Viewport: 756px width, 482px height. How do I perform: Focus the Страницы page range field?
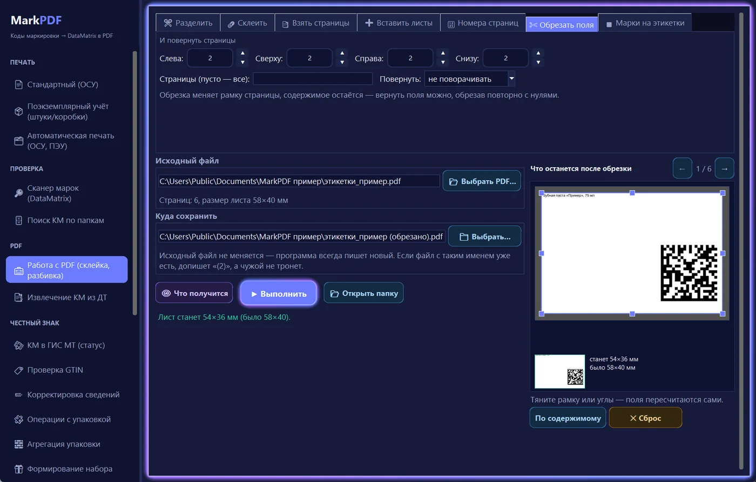(x=313, y=79)
